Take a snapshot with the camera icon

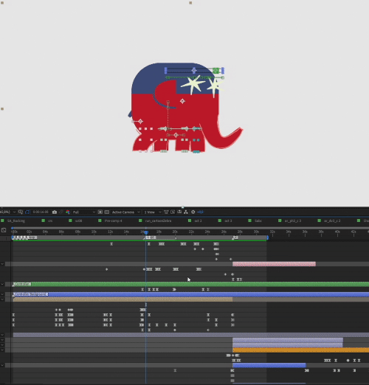tap(55, 212)
